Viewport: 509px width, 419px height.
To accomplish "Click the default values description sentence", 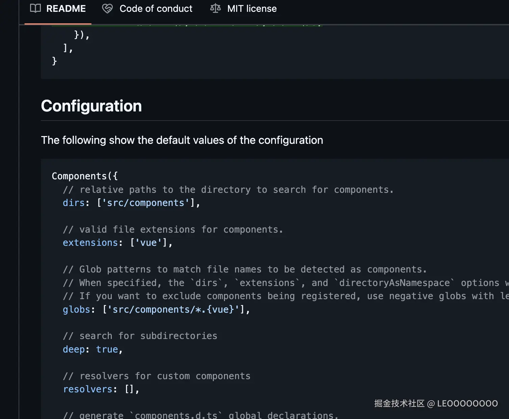I will click(x=182, y=140).
